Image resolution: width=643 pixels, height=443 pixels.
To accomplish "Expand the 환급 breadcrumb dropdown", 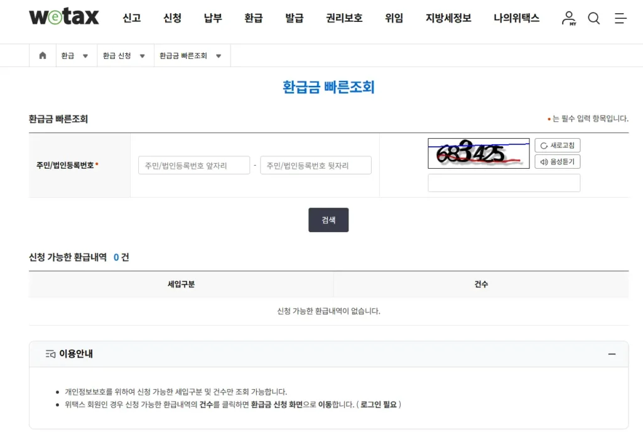I will tap(85, 56).
